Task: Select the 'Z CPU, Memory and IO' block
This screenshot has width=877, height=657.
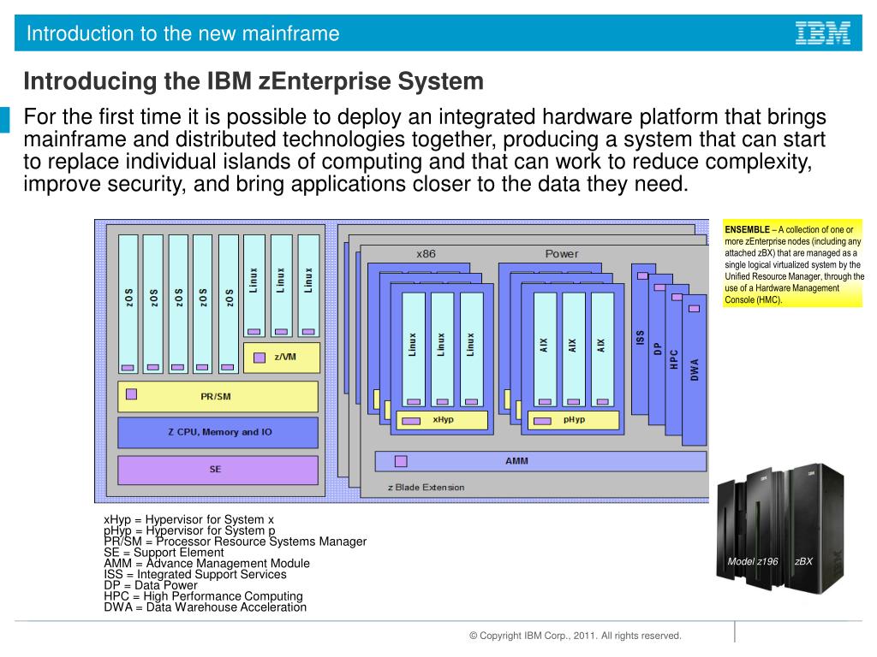Action: tap(218, 432)
